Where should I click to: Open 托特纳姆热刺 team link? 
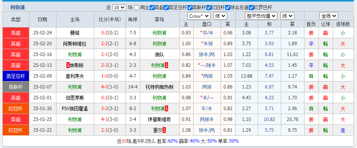point(159,87)
